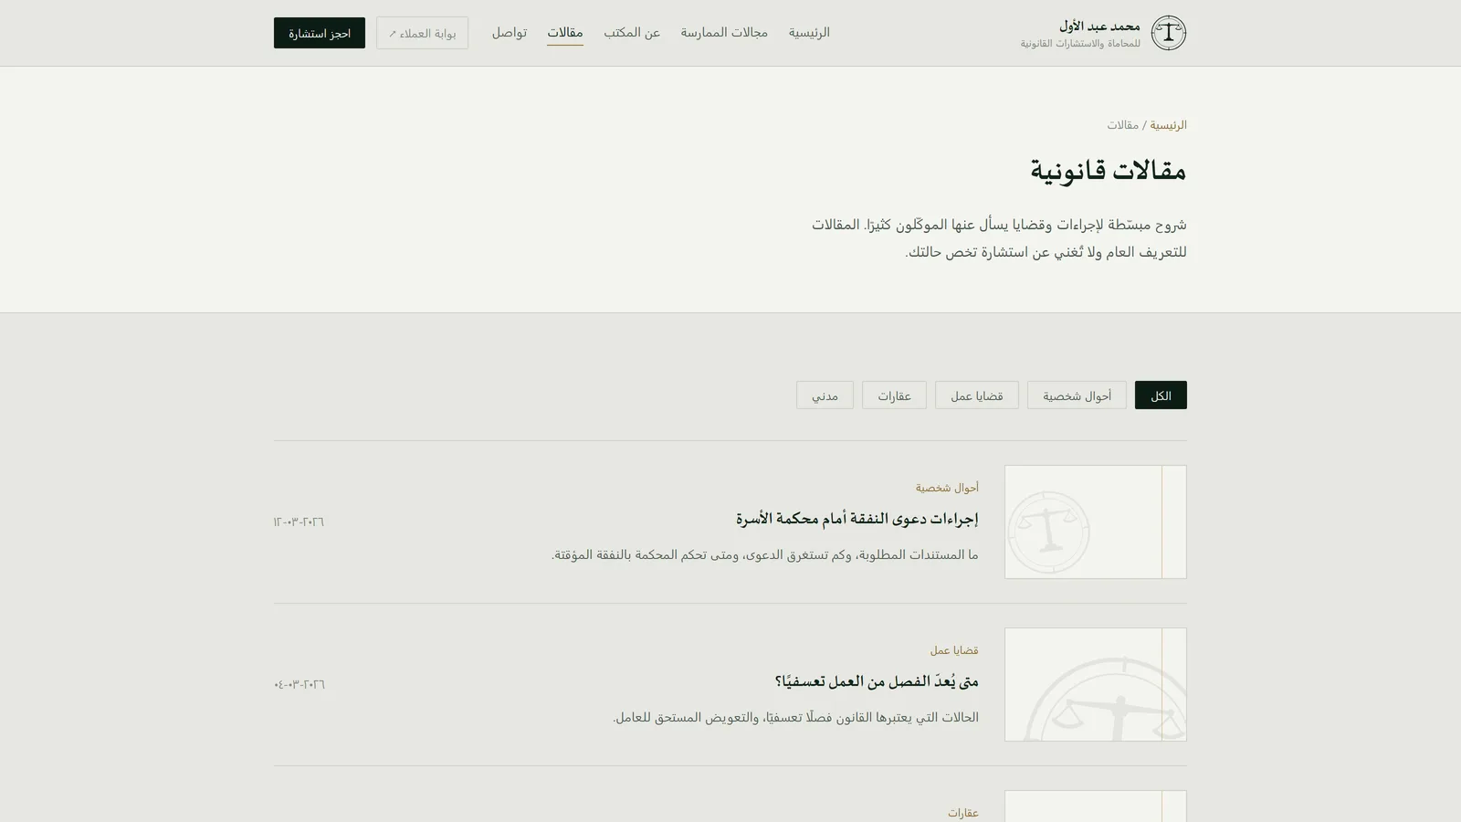1461x822 pixels.
Task: Click the النفقة article summary about المستندات المطلوبة
Action: coord(765,554)
